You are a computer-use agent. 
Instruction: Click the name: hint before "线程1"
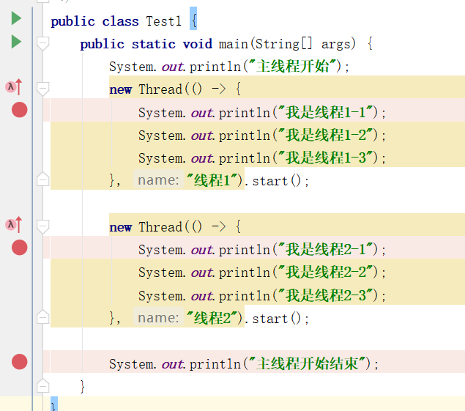coord(158,179)
